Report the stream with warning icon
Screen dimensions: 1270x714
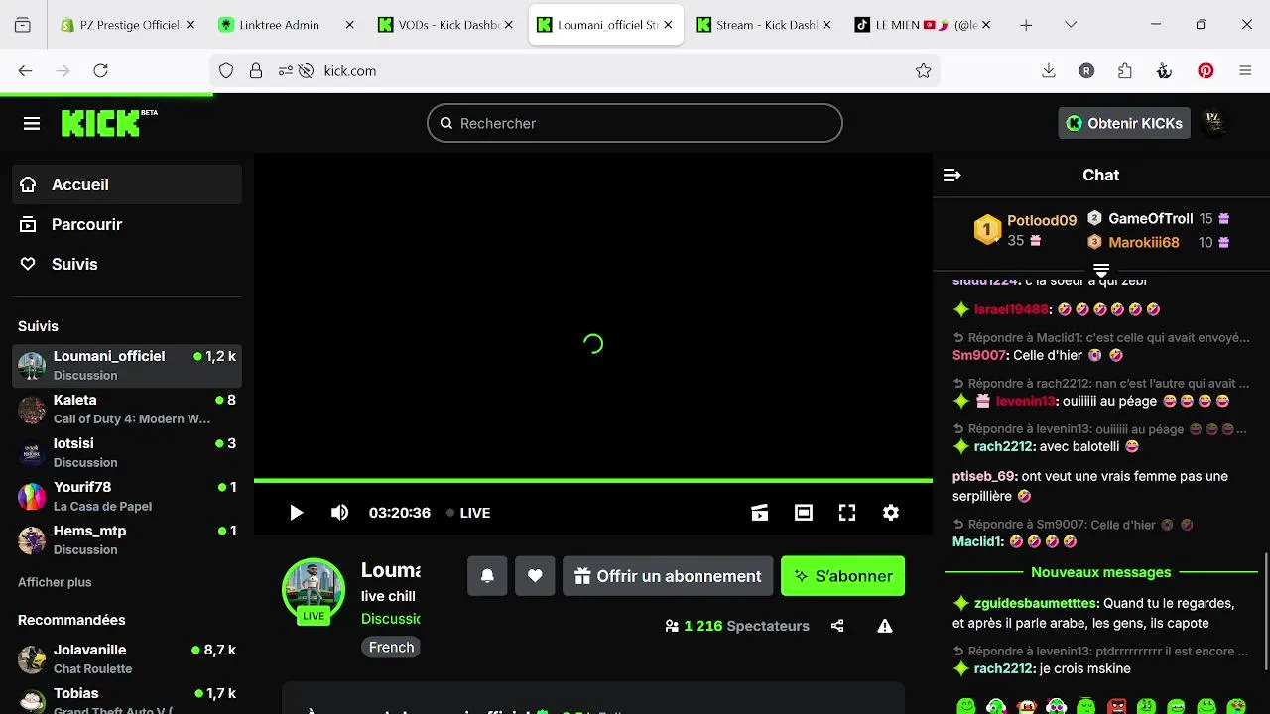tap(885, 626)
